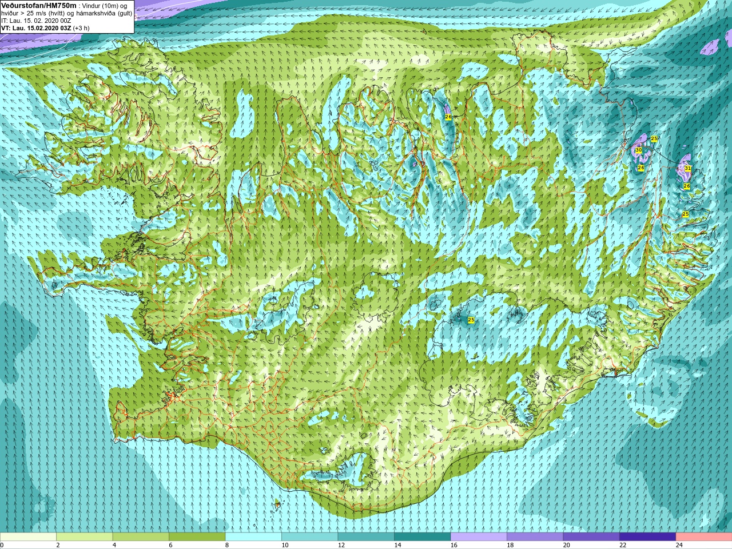The height and width of the screenshot is (549, 732).
Task: Click the legend tick value 8
Action: pos(227,545)
